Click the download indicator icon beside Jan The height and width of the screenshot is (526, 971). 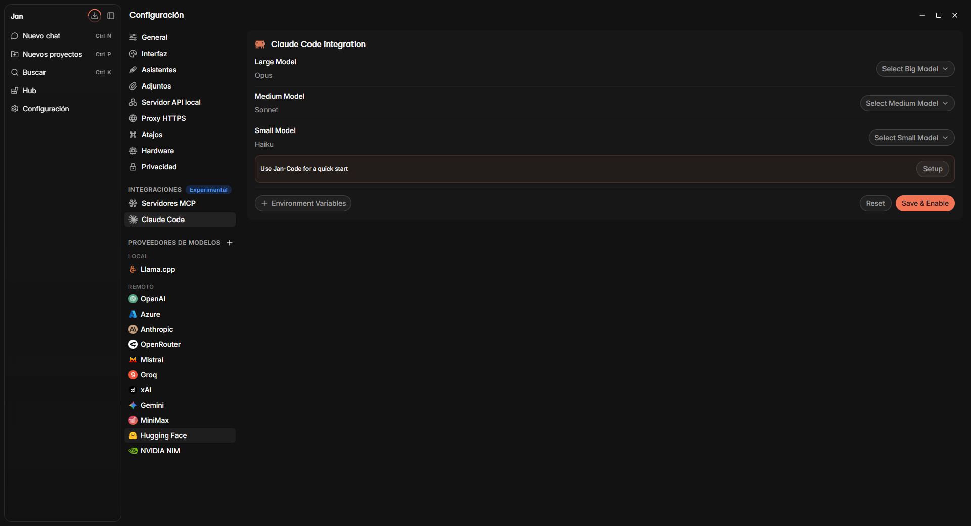pos(94,16)
